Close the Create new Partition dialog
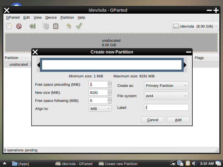The width and height of the screenshot is (223, 167). pyautogui.click(x=35, y=52)
